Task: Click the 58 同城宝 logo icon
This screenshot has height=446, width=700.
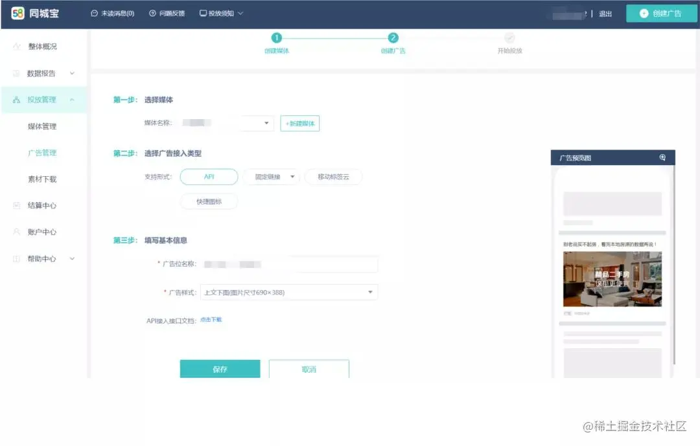Action: tap(17, 14)
